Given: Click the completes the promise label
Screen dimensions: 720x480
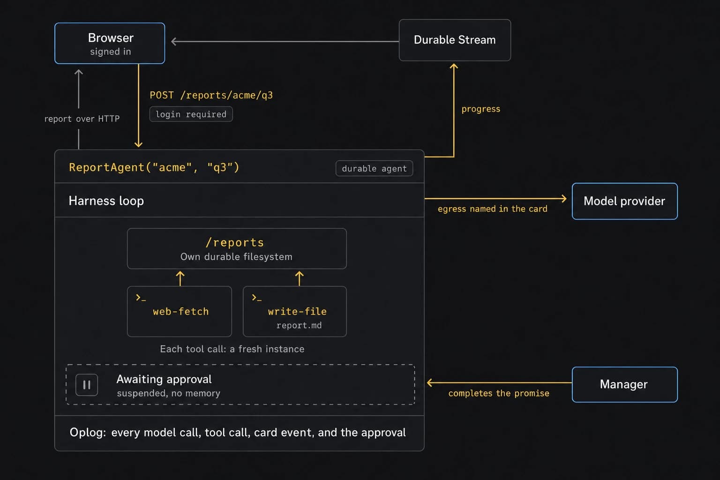Looking at the screenshot, I should click(499, 393).
